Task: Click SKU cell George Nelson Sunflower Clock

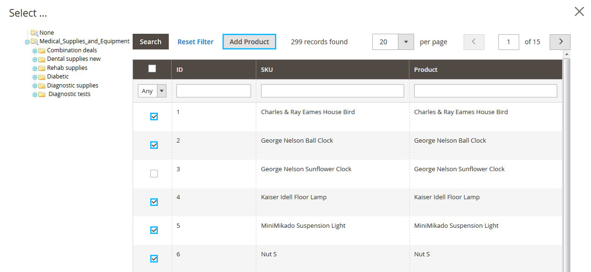Action: [306, 169]
